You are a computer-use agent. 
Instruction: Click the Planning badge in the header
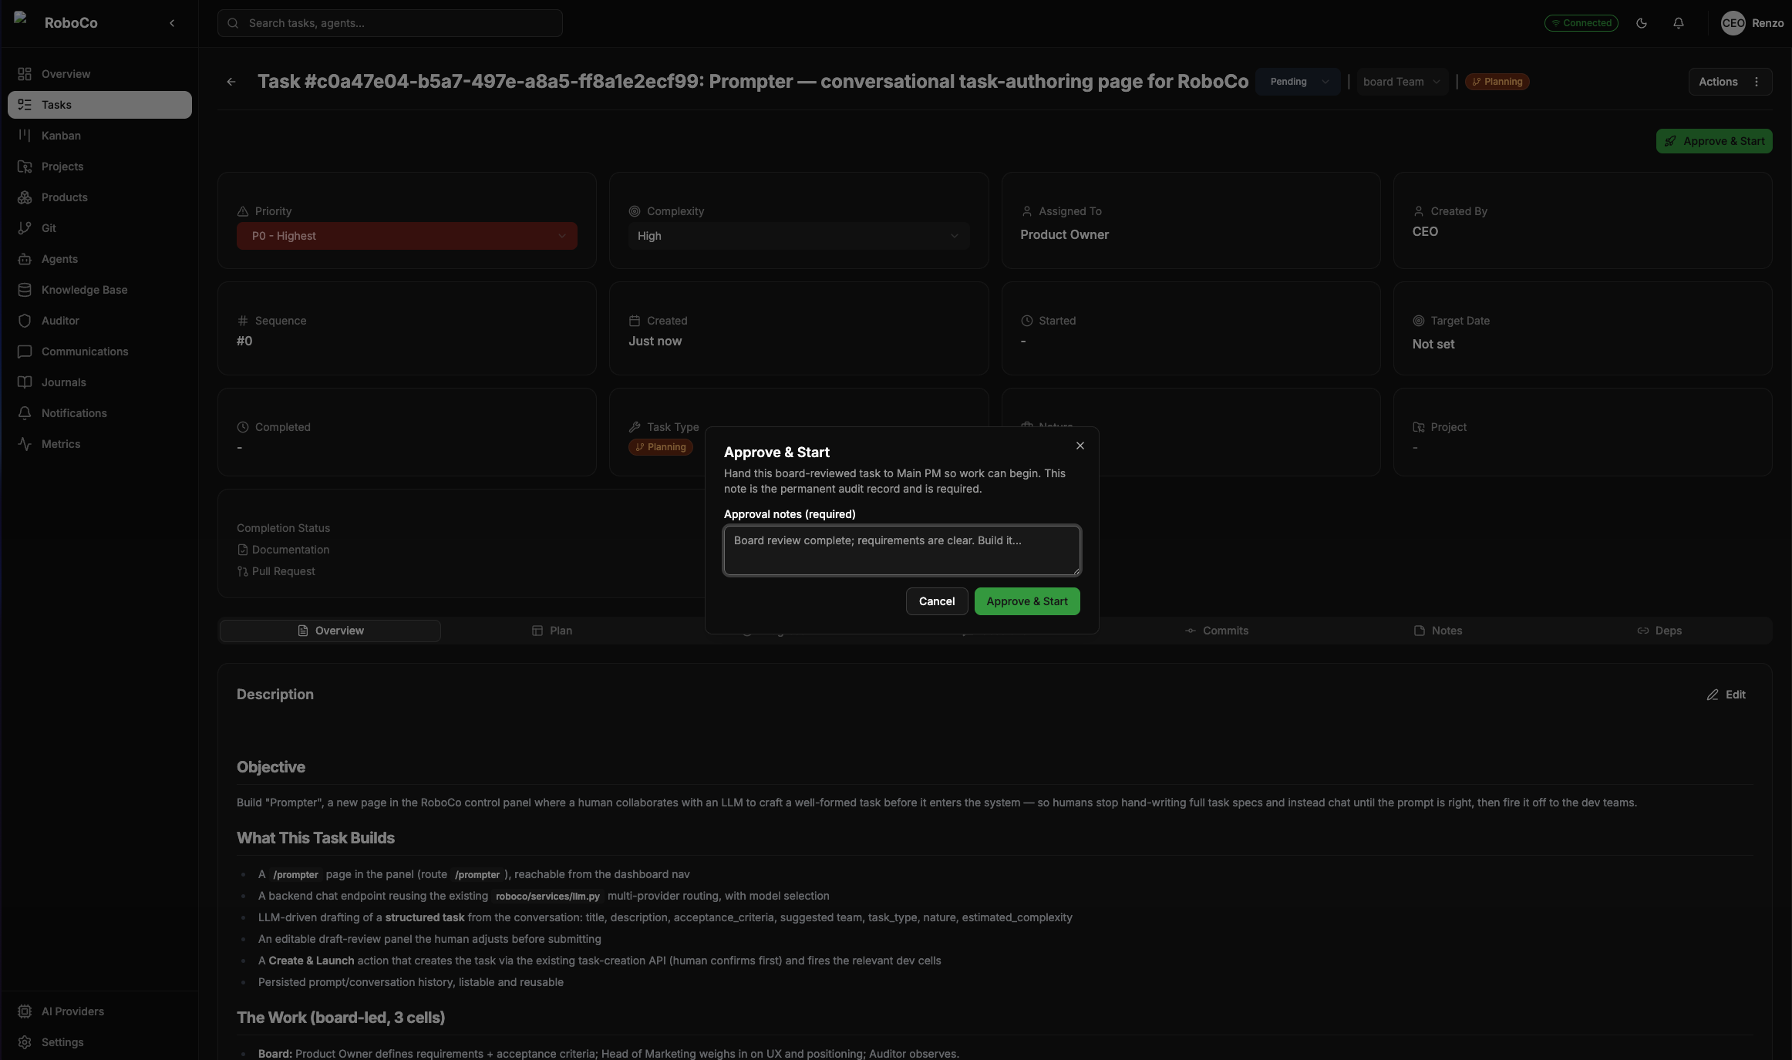tap(1497, 82)
